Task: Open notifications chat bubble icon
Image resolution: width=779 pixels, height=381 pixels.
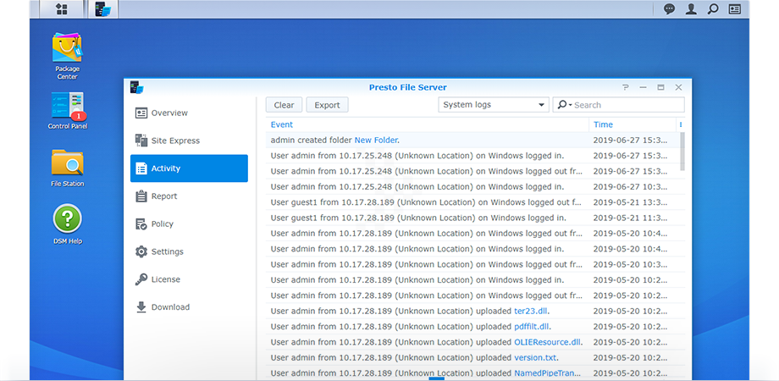Action: (x=669, y=9)
